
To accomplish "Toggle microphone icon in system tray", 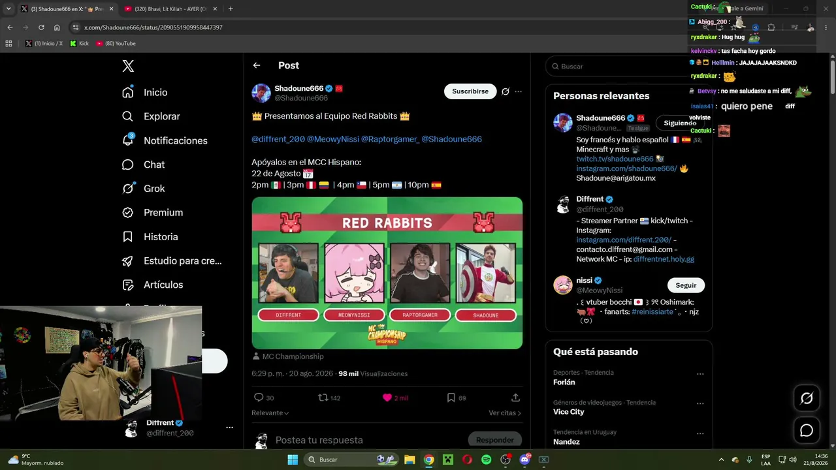I will tap(749, 460).
